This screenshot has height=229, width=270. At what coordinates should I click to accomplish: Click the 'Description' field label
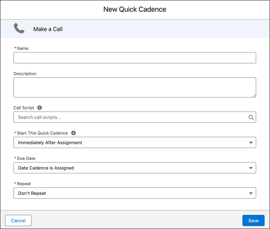[x=25, y=74]
